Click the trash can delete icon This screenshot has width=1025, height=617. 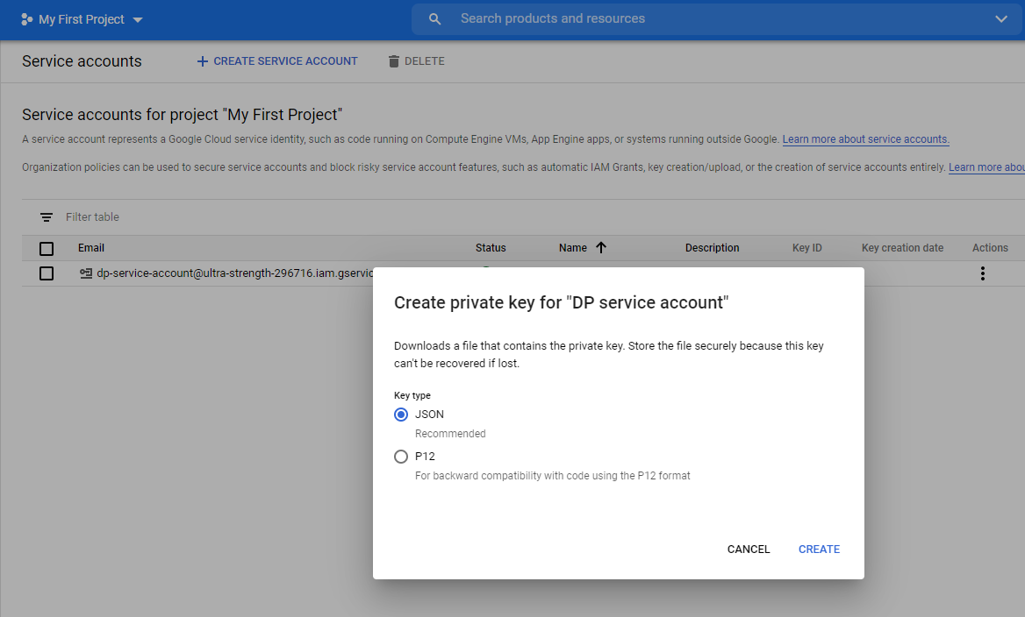[x=393, y=61]
